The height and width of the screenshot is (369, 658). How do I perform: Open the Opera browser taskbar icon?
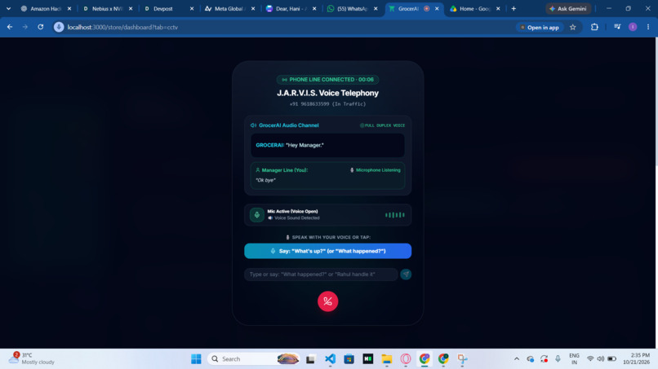406,359
